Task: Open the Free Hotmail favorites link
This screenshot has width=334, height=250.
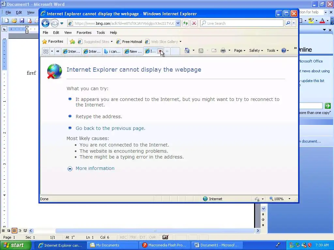Action: 129,42
